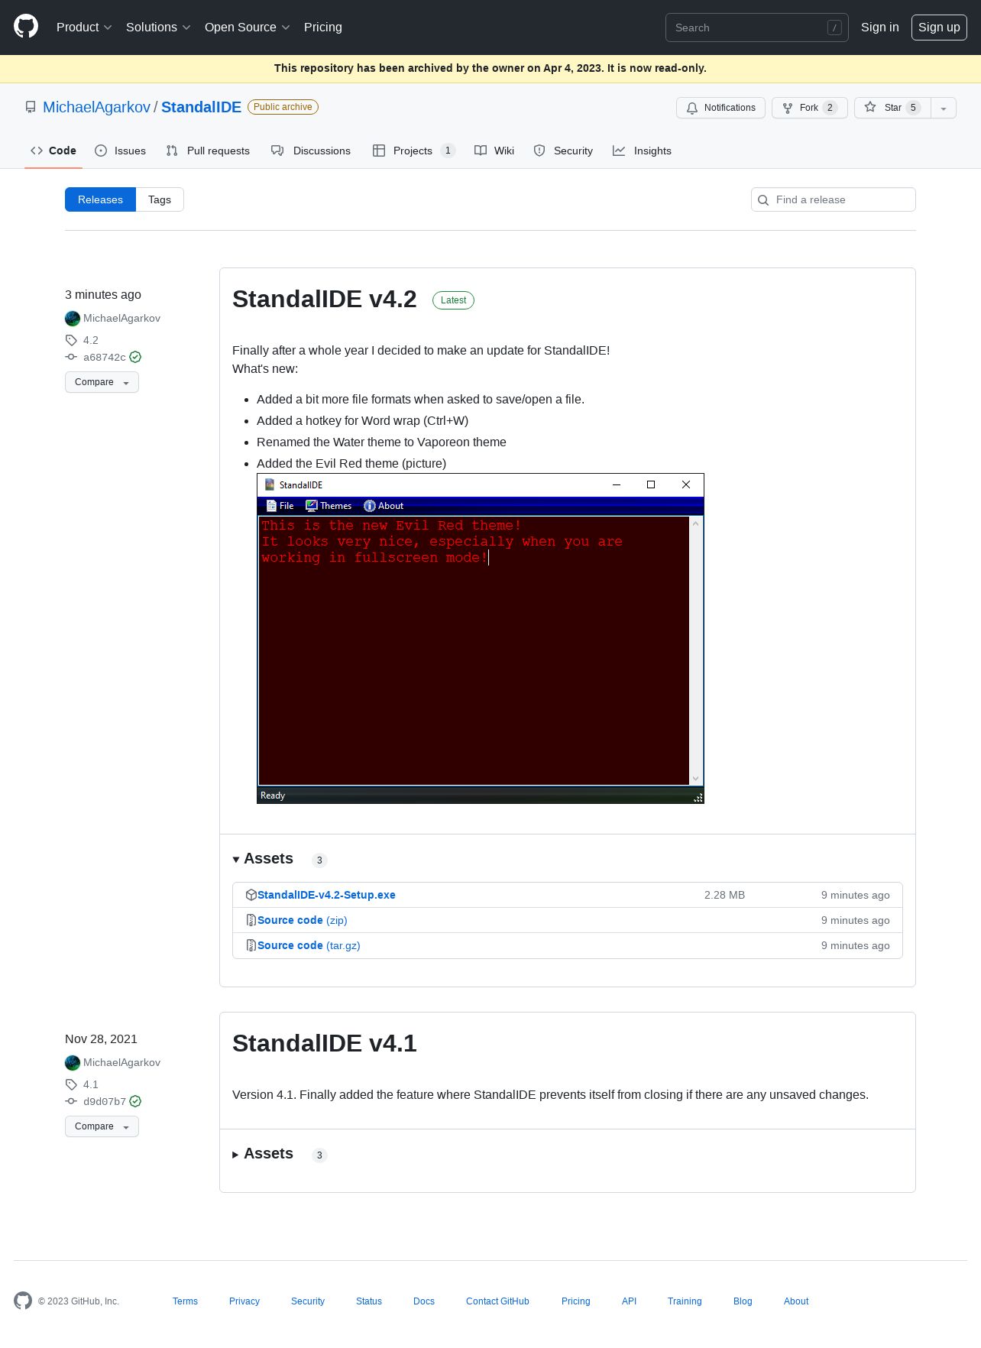Click Contact GitHub in the footer

(x=497, y=1301)
